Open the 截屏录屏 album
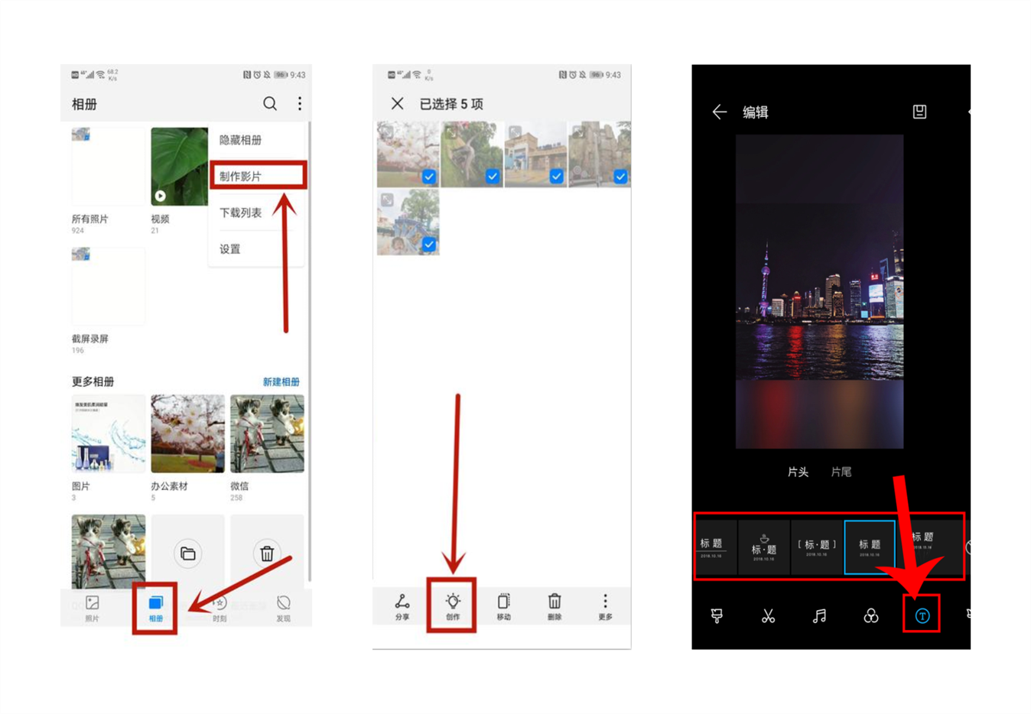 (108, 287)
